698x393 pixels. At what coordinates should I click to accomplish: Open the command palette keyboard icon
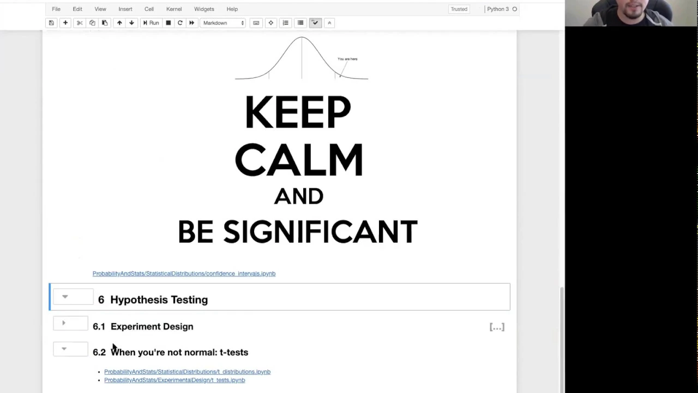pos(256,23)
